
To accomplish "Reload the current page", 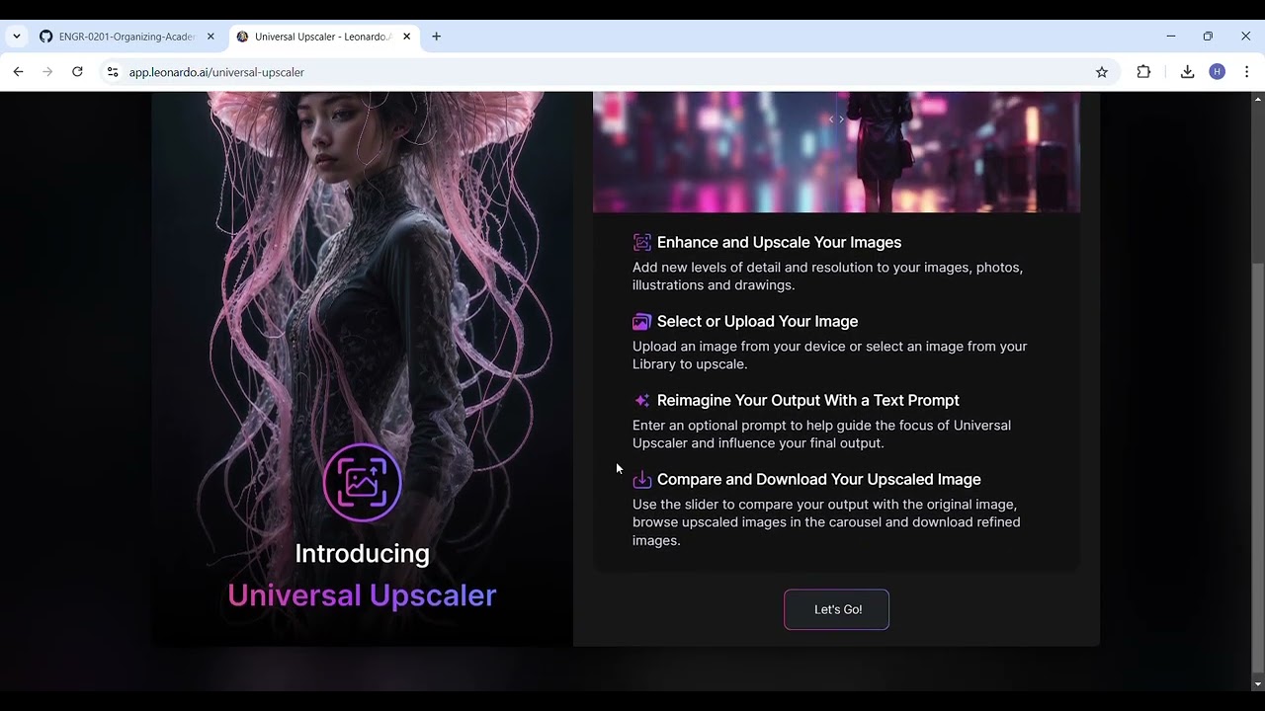I will click(x=77, y=72).
